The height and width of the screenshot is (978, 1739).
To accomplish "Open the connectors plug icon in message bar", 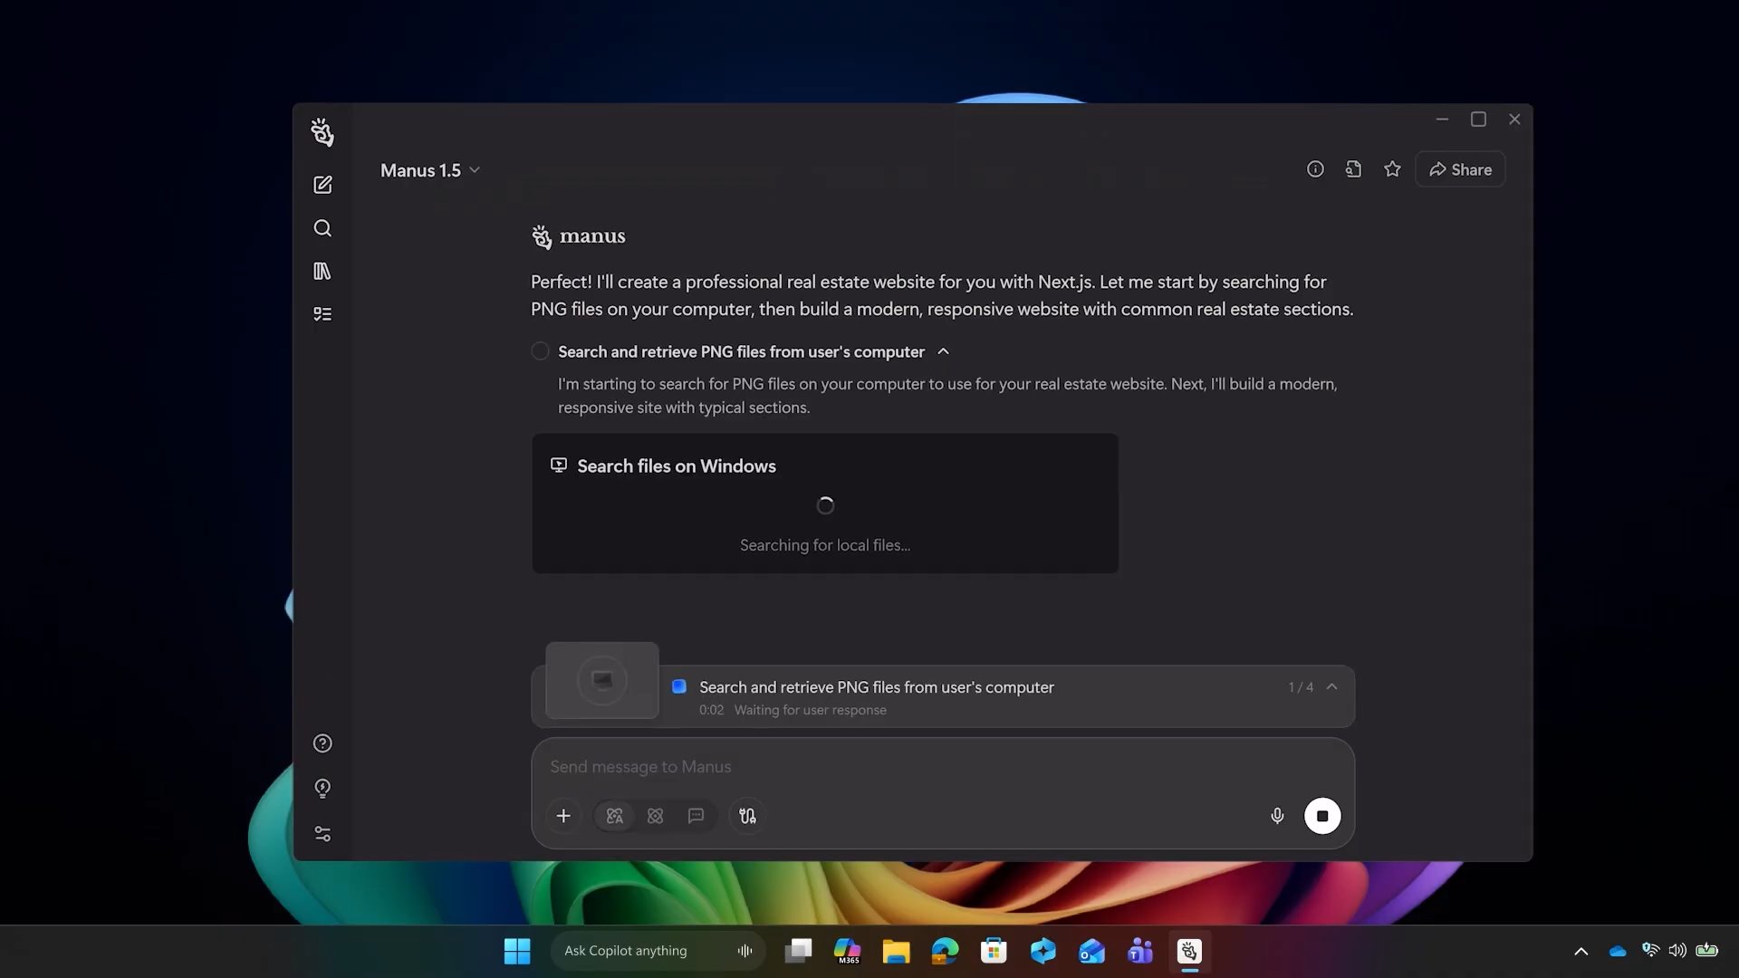I will point(746,815).
